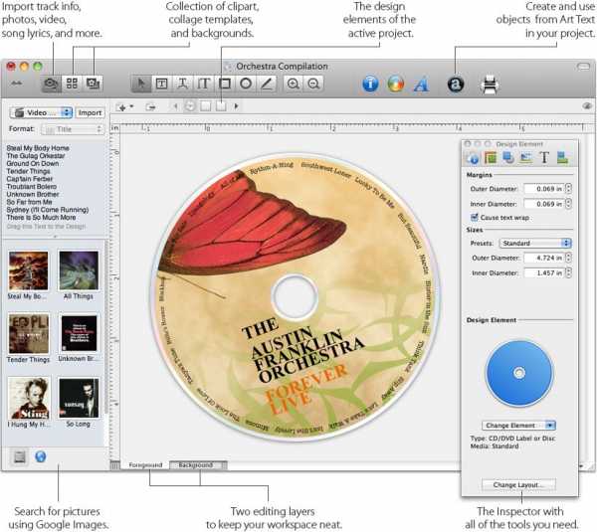Select the Unknown Br... album thumbnail
Image resolution: width=597 pixels, height=532 pixels.
click(79, 334)
